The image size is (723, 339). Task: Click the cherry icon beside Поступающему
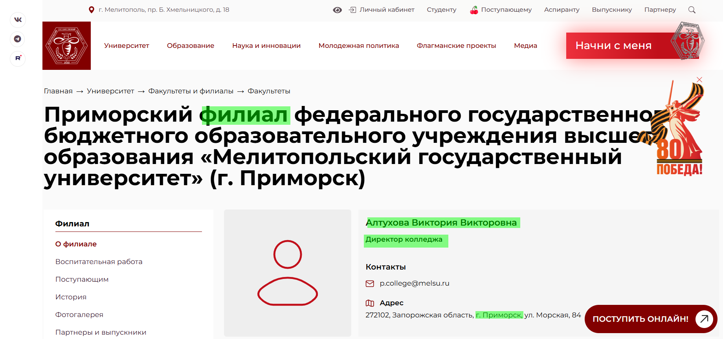[x=474, y=10]
